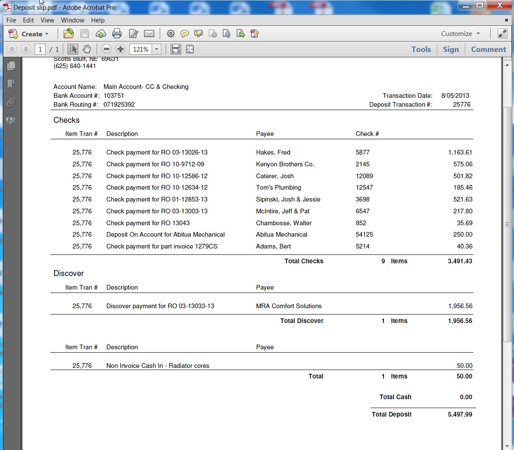Click "MRA Comfort Solutions" payee

(x=289, y=306)
